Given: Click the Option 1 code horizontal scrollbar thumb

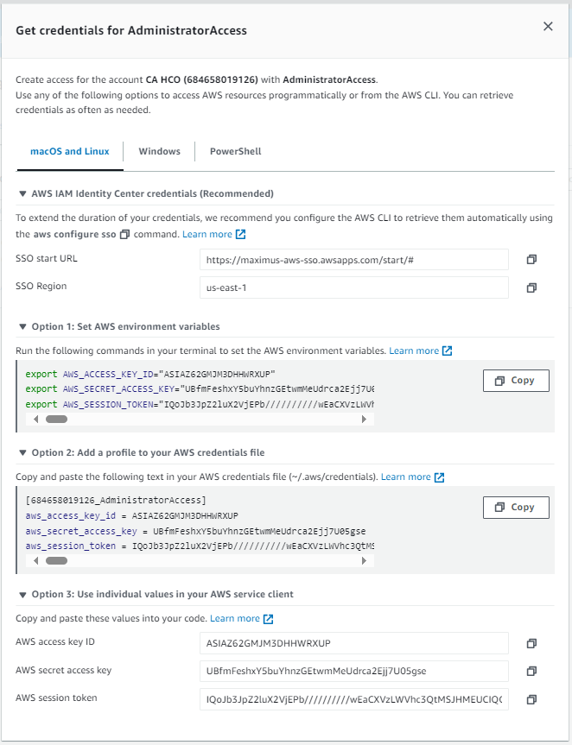Looking at the screenshot, I should pos(56,420).
